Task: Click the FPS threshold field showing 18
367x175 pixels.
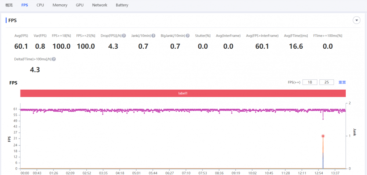Action: (x=310, y=82)
